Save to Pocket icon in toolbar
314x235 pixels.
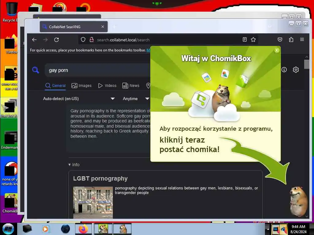click(280, 39)
